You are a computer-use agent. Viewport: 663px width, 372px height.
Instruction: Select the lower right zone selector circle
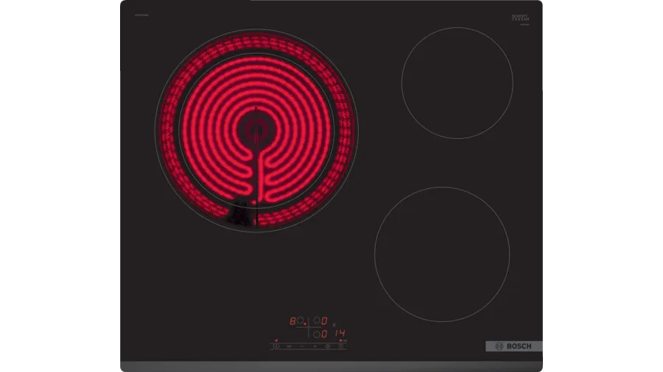[317, 334]
